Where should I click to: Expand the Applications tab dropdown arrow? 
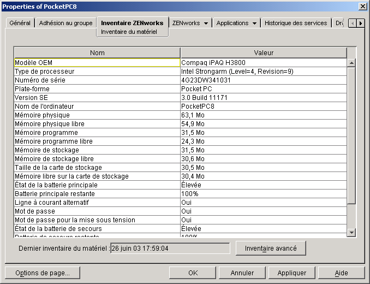pos(254,23)
